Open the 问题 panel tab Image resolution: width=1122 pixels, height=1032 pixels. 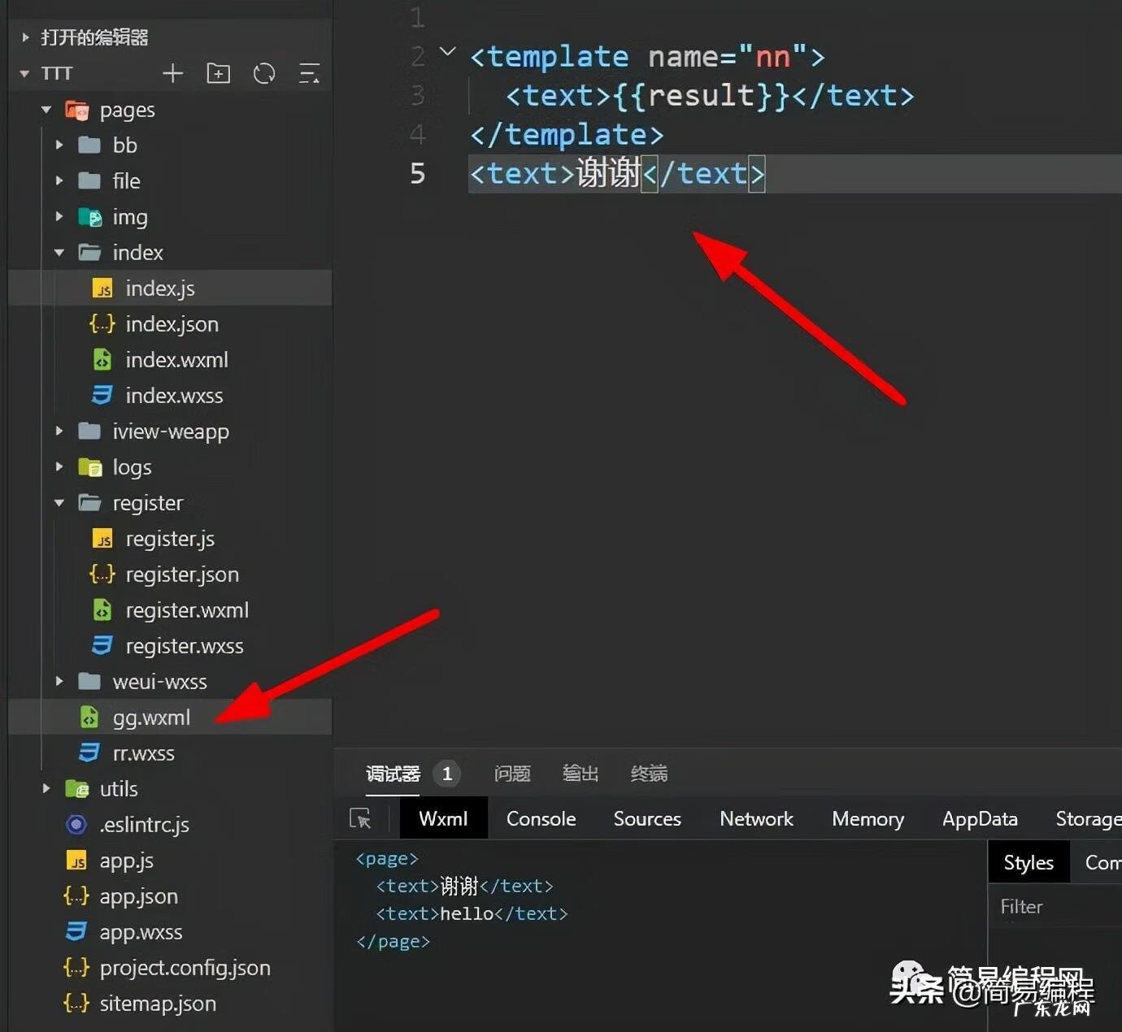click(x=512, y=774)
